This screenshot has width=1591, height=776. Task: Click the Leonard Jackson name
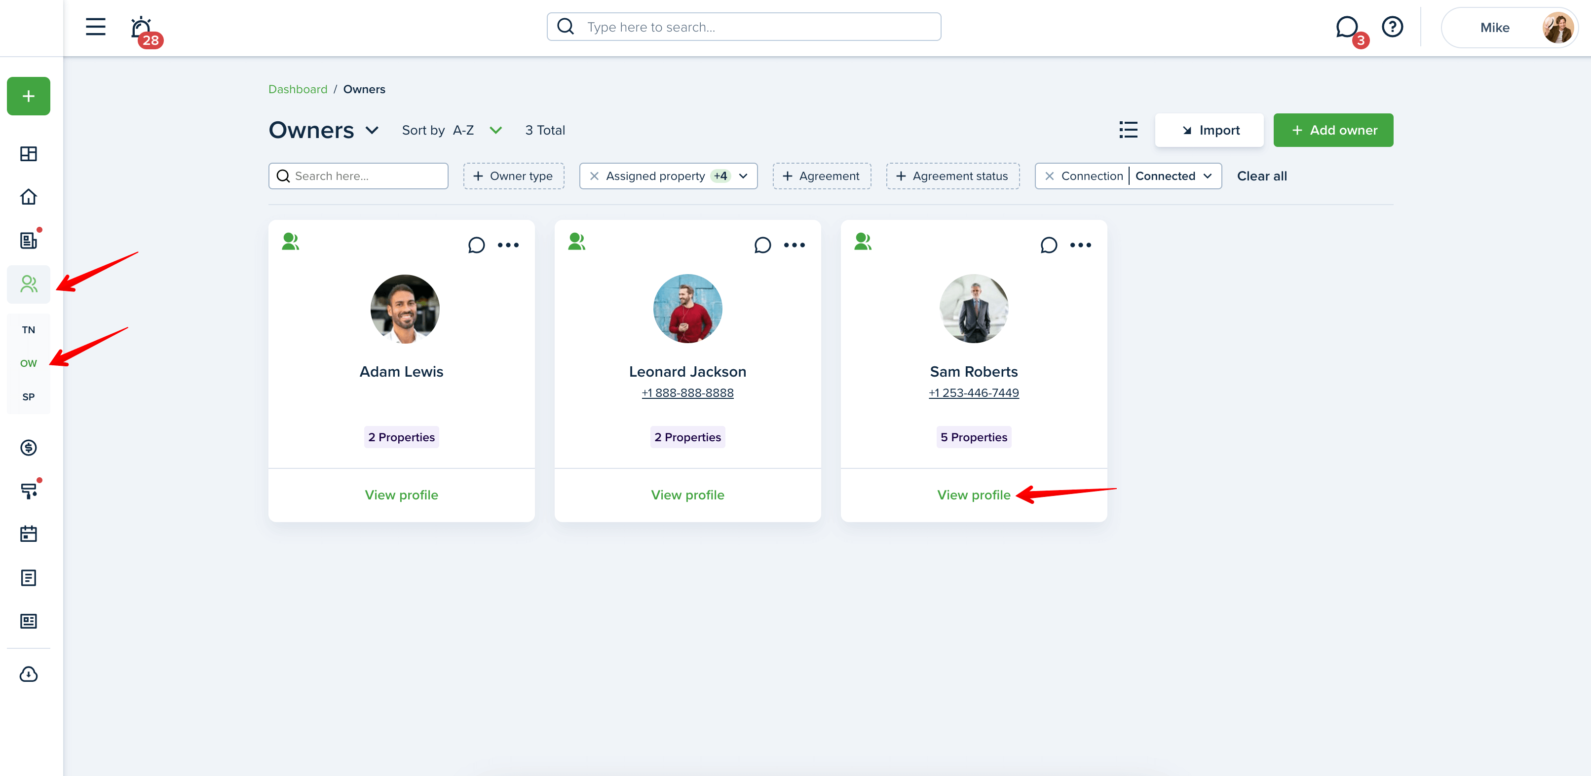(687, 371)
